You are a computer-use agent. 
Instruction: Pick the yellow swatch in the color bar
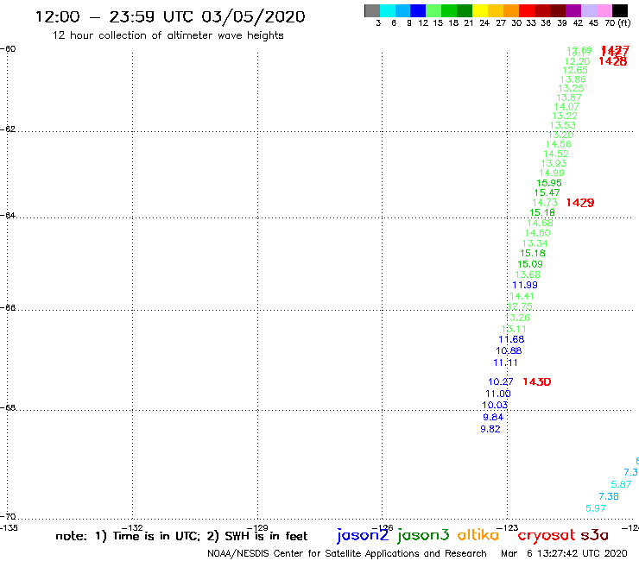click(x=480, y=10)
